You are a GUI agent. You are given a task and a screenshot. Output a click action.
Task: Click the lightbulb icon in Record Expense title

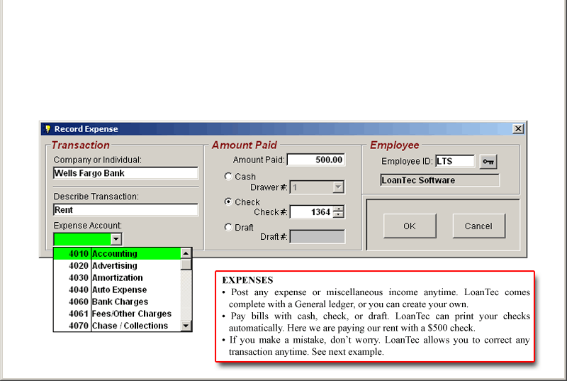pyautogui.click(x=47, y=129)
